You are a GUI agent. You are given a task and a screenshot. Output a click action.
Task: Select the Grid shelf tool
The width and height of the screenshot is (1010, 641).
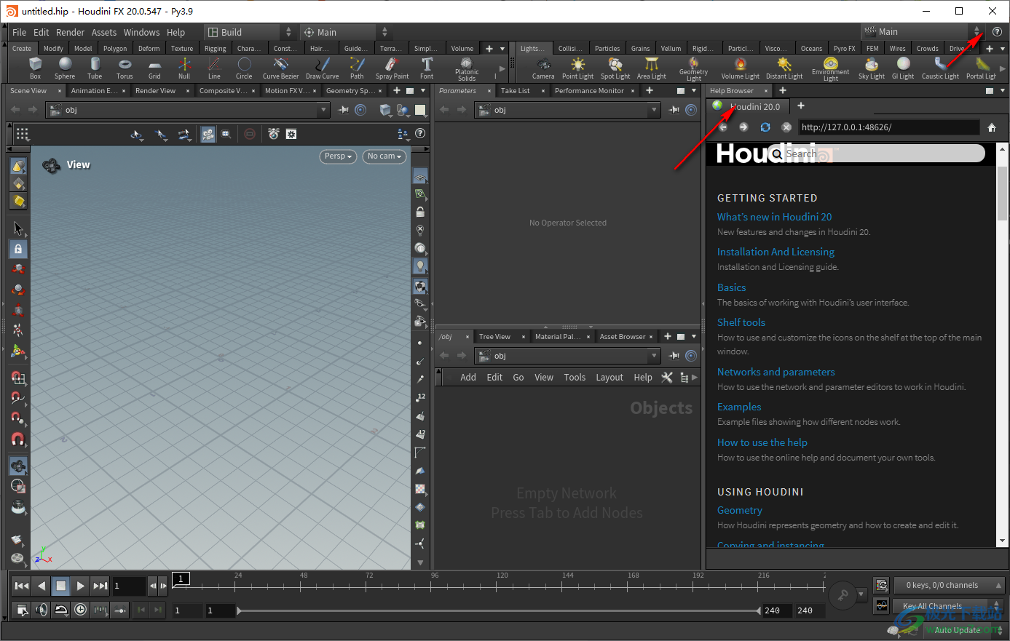tap(154, 68)
